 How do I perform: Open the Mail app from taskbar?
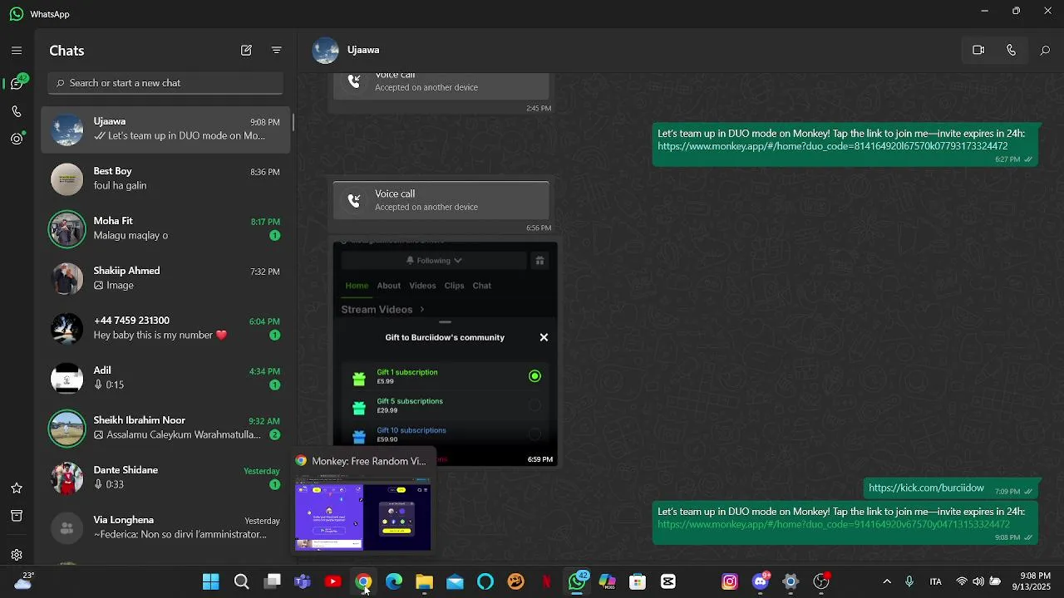pos(455,581)
